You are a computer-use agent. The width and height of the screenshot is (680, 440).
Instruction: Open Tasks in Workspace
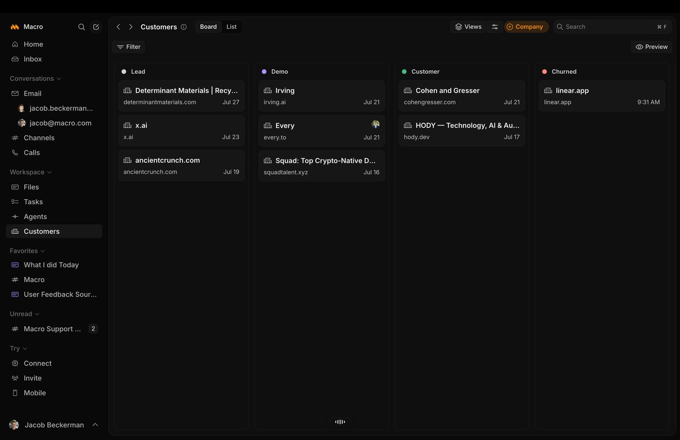[x=54, y=202]
